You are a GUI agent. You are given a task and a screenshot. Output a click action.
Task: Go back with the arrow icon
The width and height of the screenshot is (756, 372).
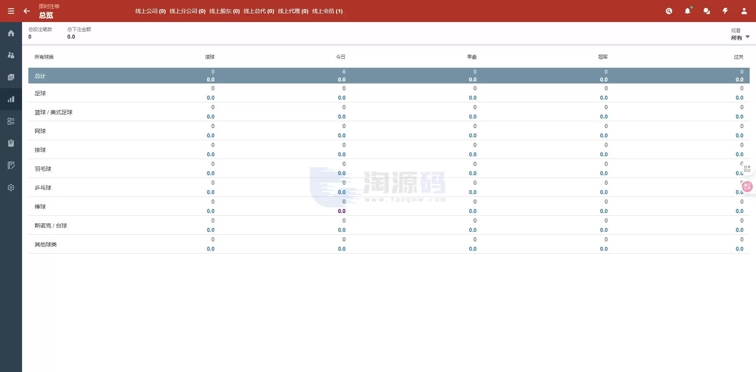[27, 11]
